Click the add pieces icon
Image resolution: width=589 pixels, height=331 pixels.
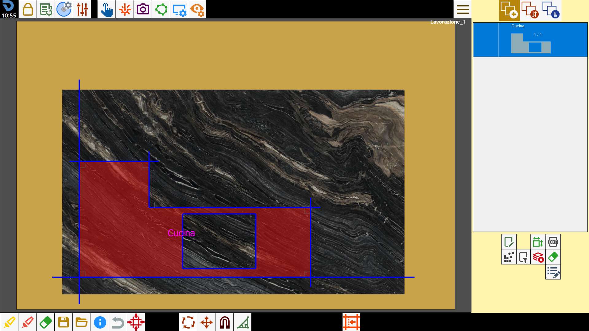[x=509, y=10]
